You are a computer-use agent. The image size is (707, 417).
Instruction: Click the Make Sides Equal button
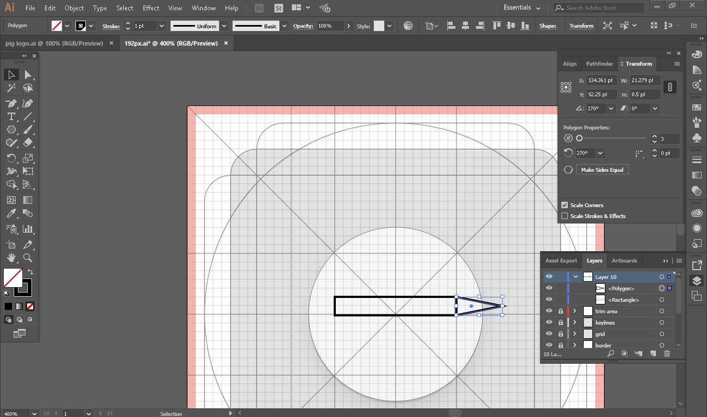[602, 170]
